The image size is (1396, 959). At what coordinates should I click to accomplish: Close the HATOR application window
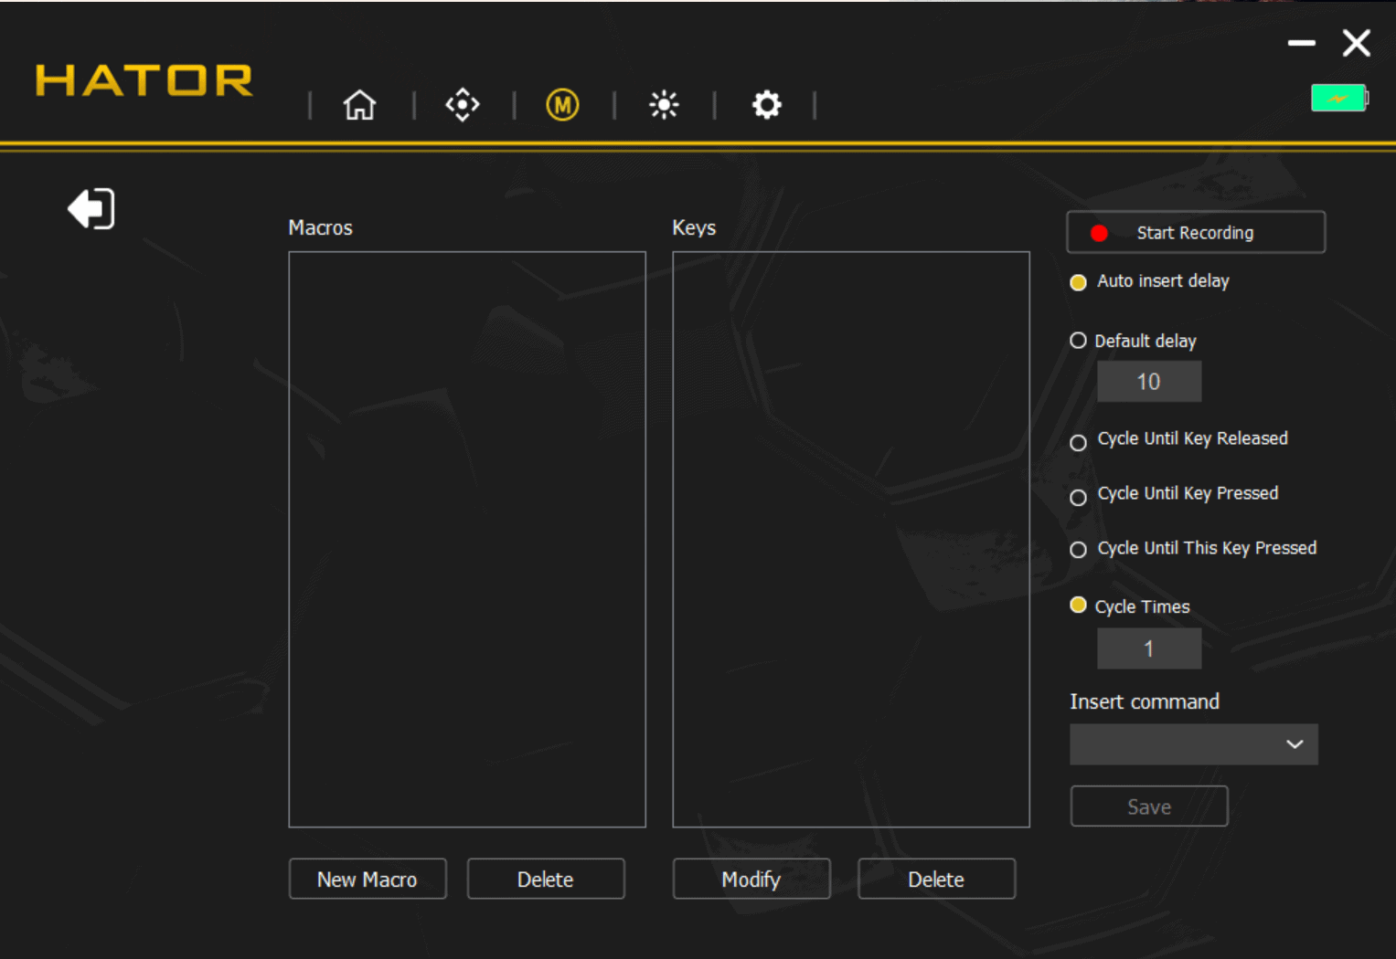[x=1357, y=43]
